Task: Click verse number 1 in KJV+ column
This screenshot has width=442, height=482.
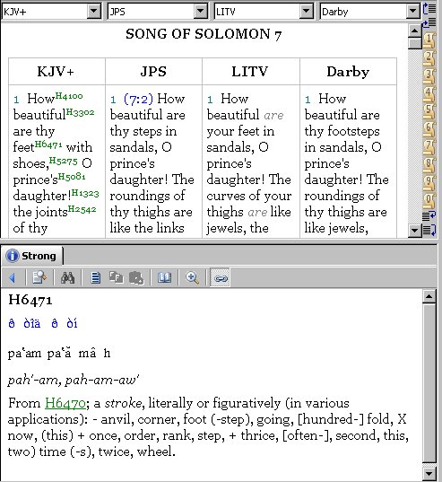Action: click(x=16, y=100)
